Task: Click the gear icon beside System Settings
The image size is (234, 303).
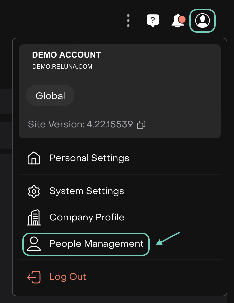Action: tap(34, 191)
